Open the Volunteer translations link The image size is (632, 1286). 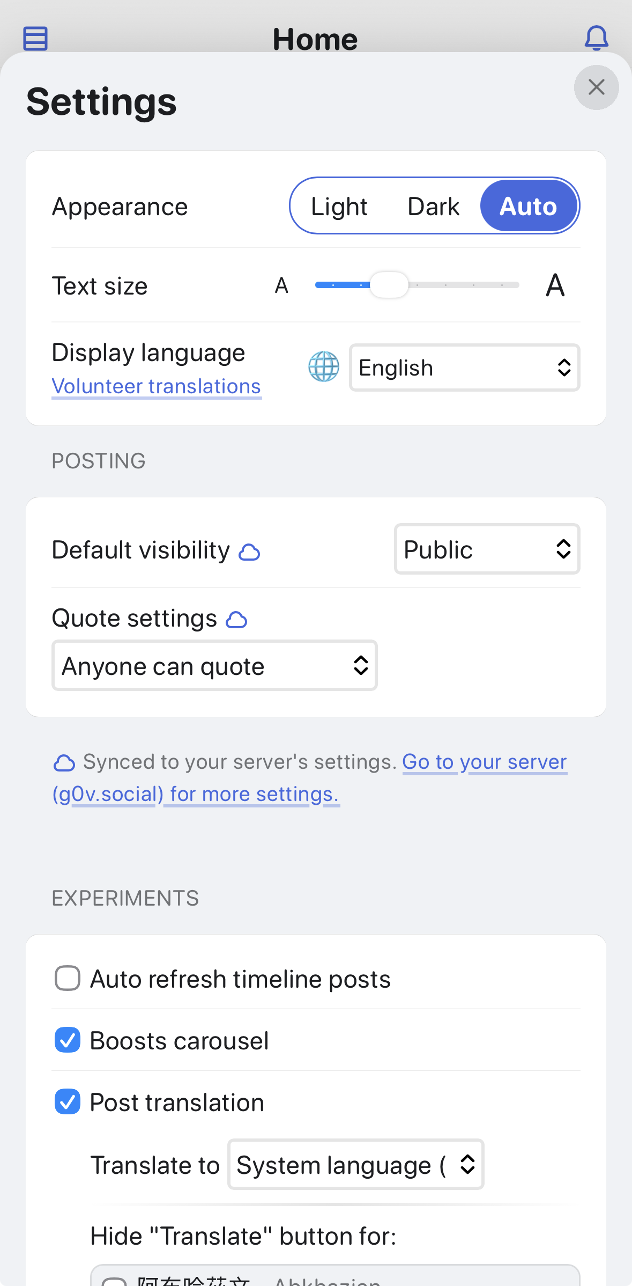click(x=157, y=386)
